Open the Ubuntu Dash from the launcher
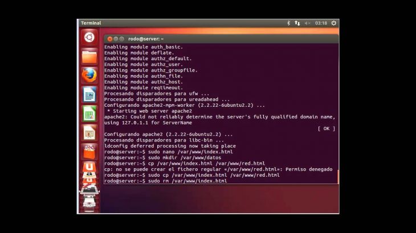 pyautogui.click(x=89, y=38)
